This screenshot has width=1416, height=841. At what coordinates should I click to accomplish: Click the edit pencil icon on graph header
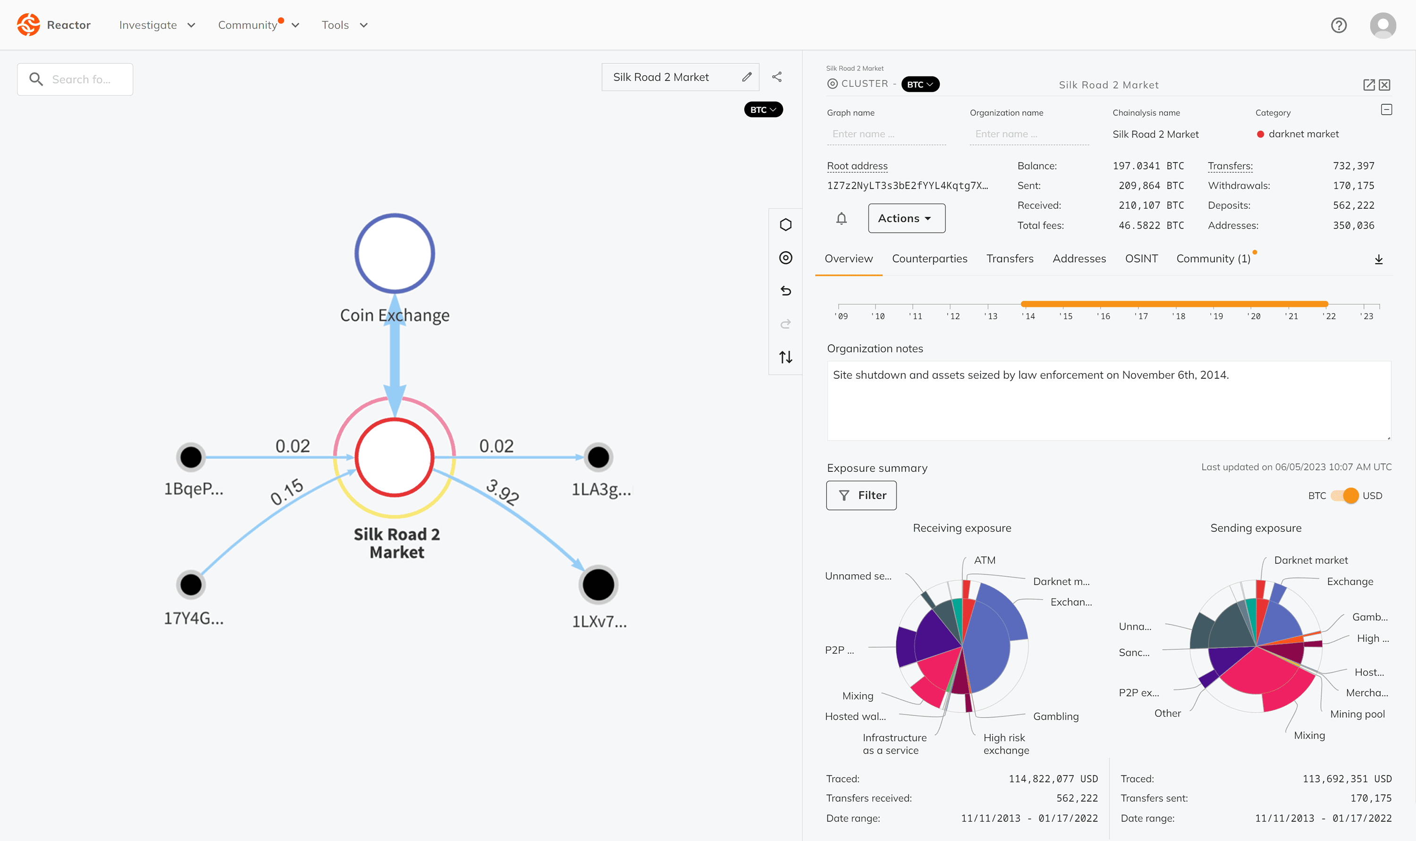[x=748, y=77]
